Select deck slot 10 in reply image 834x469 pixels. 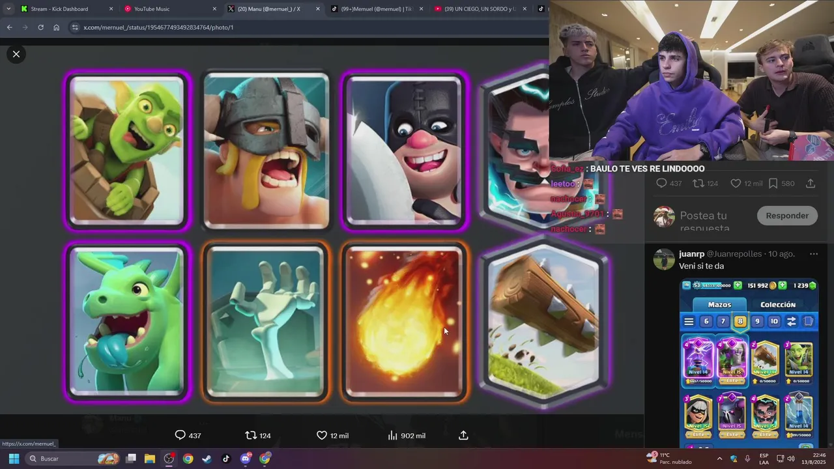(774, 321)
